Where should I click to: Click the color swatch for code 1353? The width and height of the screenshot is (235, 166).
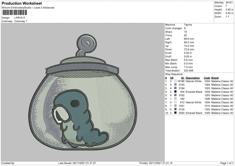(175, 109)
